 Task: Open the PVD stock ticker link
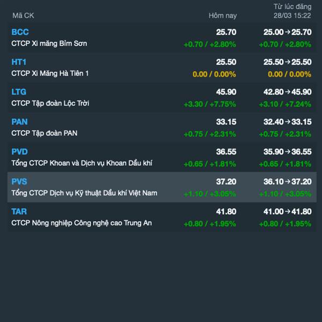tap(19, 152)
